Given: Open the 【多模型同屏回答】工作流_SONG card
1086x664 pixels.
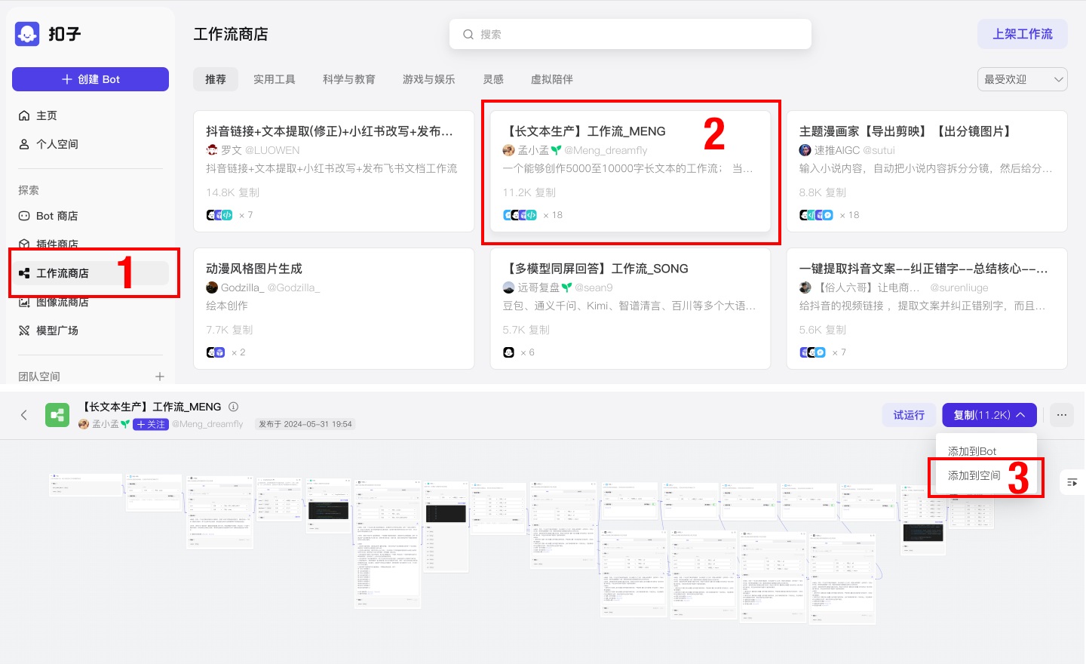Looking at the screenshot, I should [630, 309].
